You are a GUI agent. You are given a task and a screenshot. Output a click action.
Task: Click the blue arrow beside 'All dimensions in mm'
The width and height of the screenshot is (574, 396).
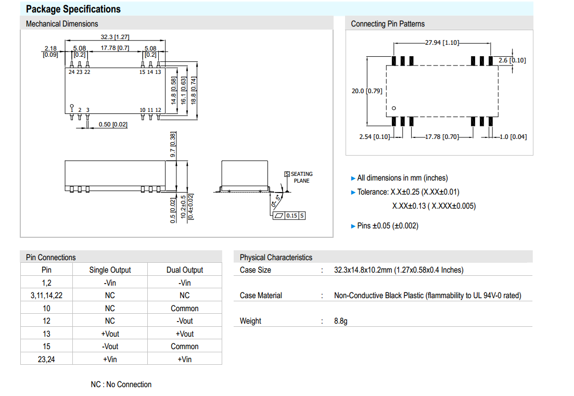(x=353, y=178)
